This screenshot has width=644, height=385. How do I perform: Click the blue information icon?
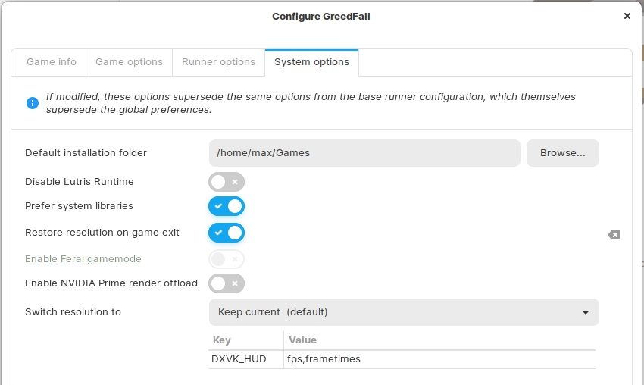pyautogui.click(x=33, y=103)
